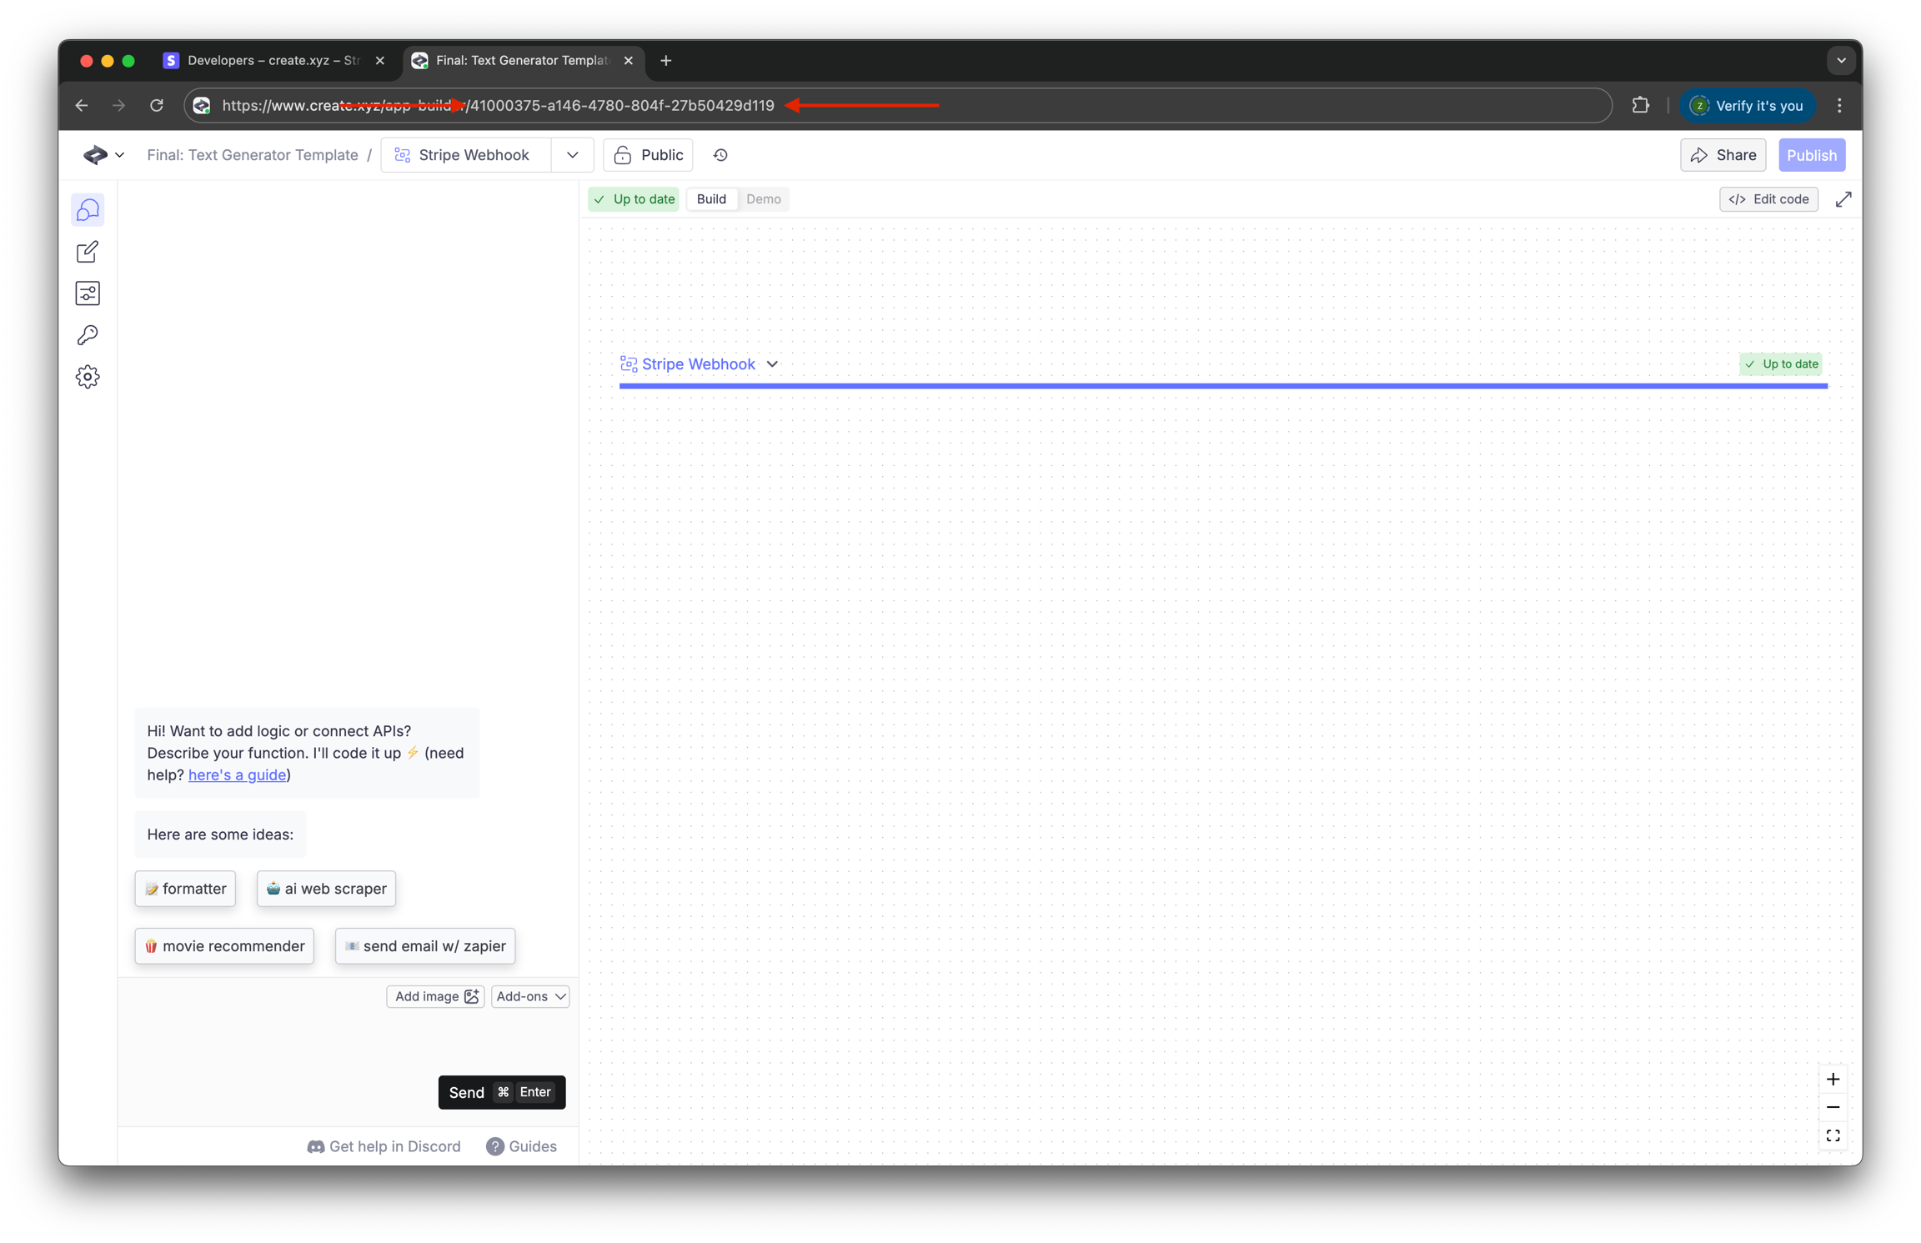Zoom in with the plus icon
The width and height of the screenshot is (1921, 1243).
coord(1833,1080)
